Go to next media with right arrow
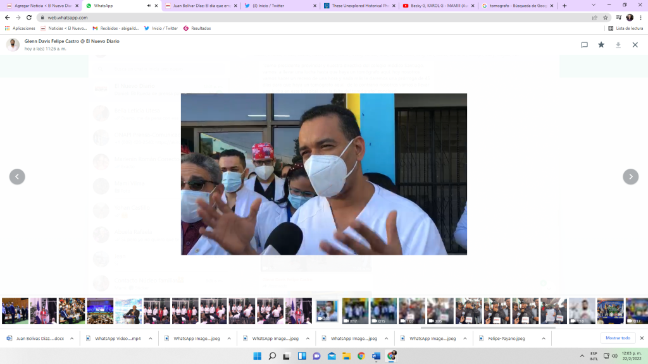The width and height of the screenshot is (648, 364). coord(630,177)
